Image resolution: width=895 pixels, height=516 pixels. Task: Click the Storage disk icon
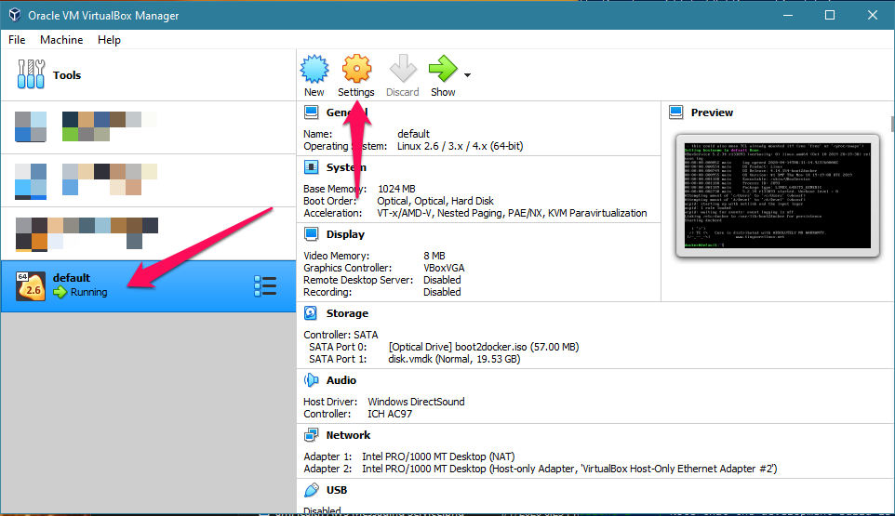click(311, 313)
